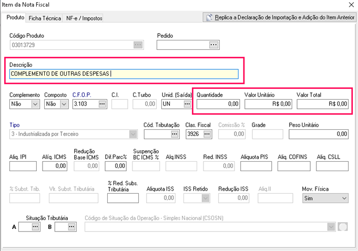Screen dimensions: 358x251
Task: Open Situação Tributária A lookup button
Action: (36, 226)
